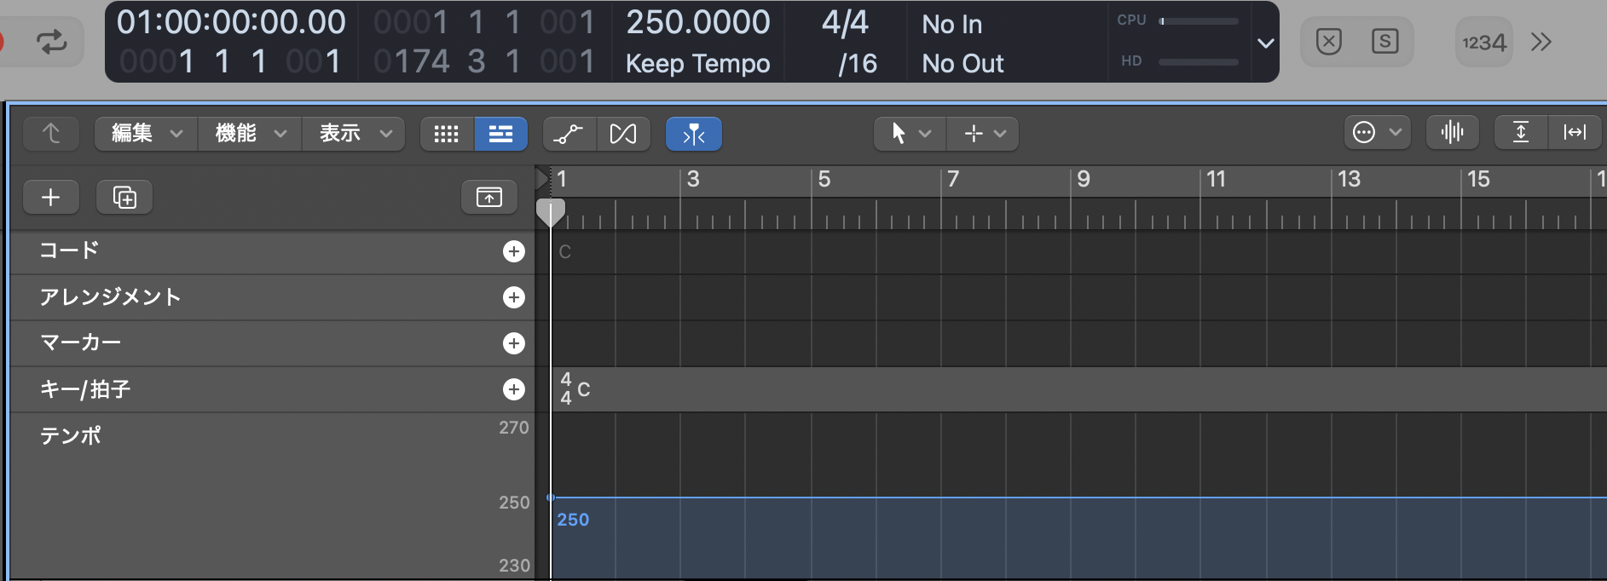The width and height of the screenshot is (1607, 581).
Task: Open the pointer tool dropdown
Action: click(909, 134)
